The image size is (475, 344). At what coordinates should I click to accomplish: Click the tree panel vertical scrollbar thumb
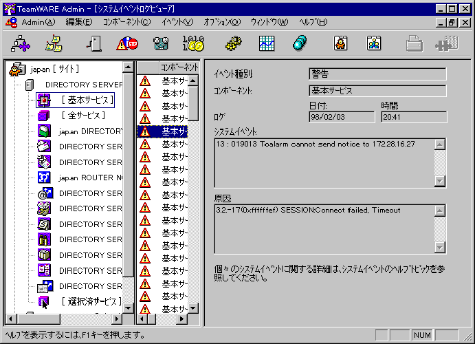128,175
